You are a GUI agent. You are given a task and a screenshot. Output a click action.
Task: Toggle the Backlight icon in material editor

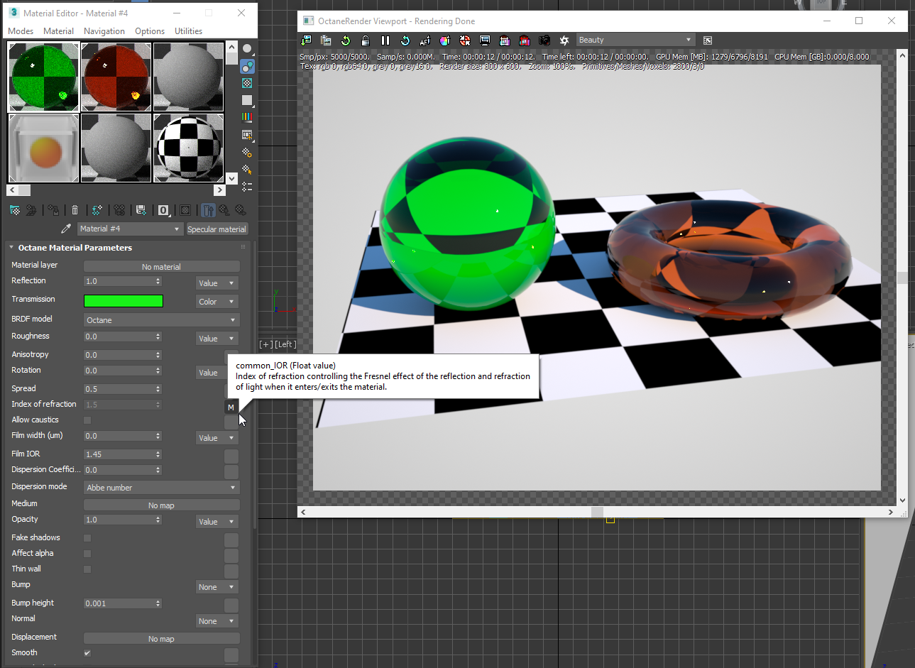coord(247,66)
